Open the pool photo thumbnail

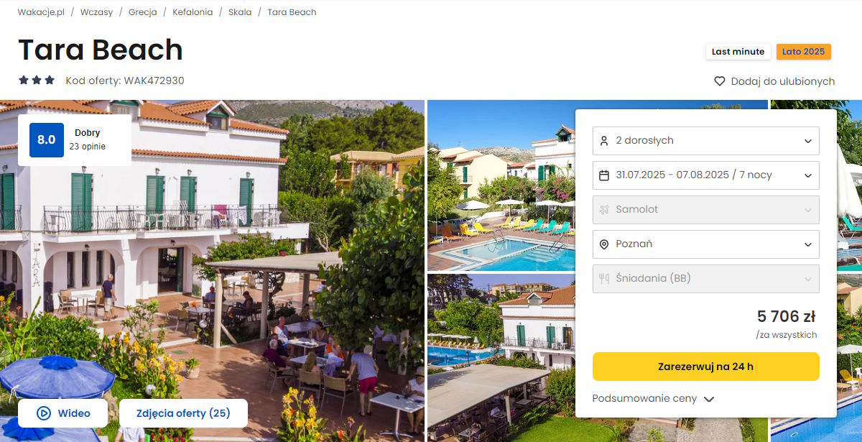pos(501,185)
